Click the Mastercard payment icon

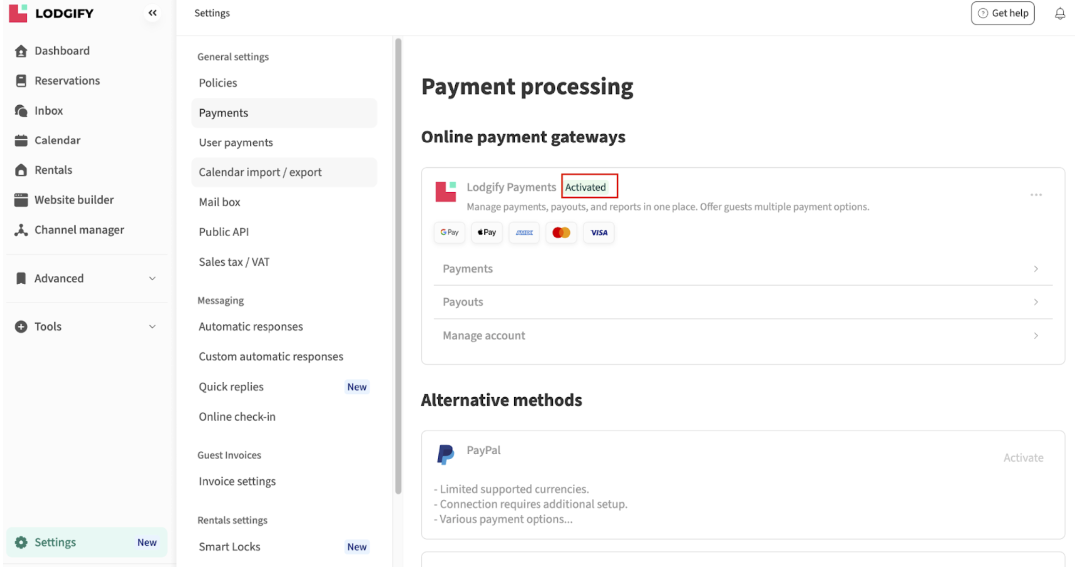click(561, 233)
